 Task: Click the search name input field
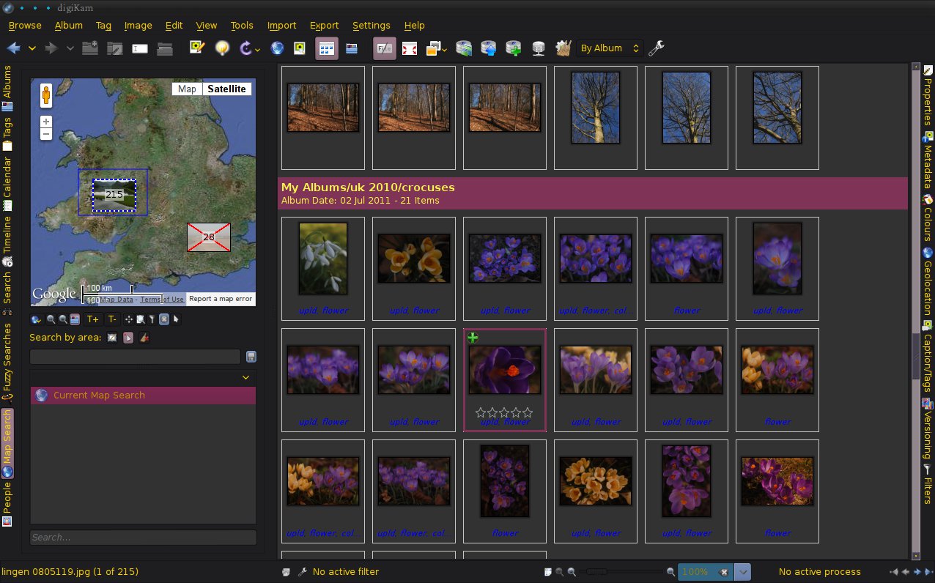click(x=135, y=357)
